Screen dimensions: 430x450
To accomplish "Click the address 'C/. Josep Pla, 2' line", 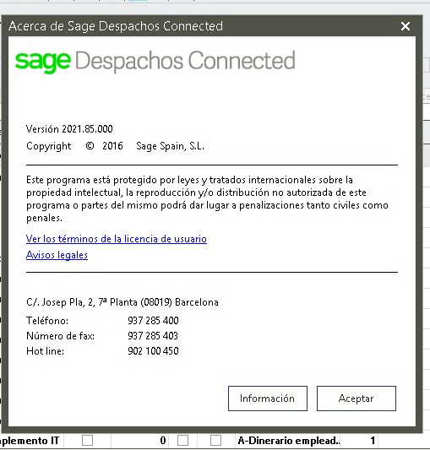I will [122, 302].
